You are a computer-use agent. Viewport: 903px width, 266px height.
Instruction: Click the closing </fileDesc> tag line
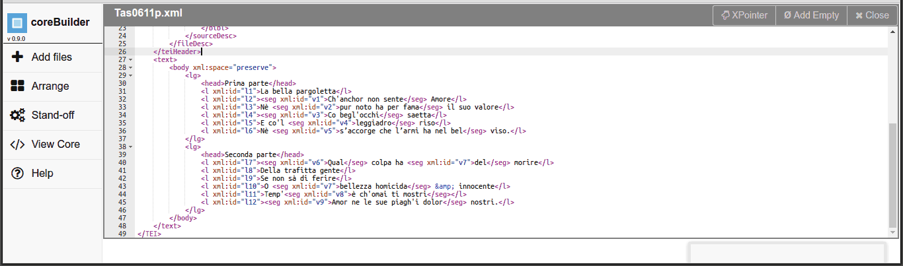pyautogui.click(x=191, y=44)
